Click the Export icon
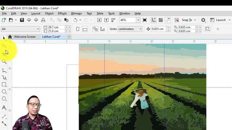The width and height of the screenshot is (232, 130). tap(106, 20)
